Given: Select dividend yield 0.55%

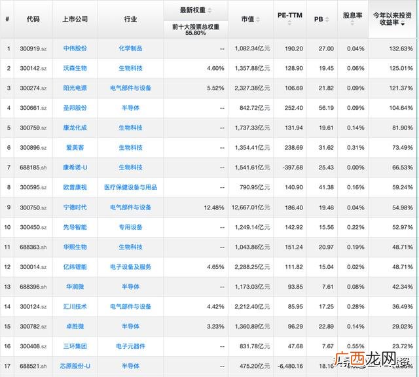Looking at the screenshot, I should click(355, 346).
